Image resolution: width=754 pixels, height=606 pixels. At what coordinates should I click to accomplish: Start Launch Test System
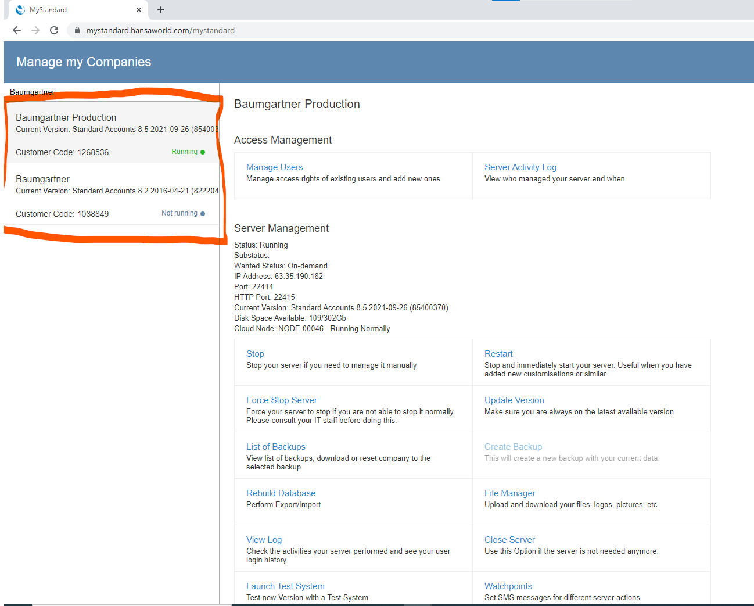[x=285, y=586]
